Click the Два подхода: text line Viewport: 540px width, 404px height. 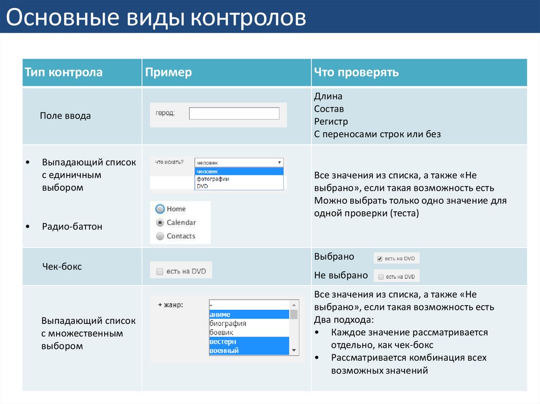coord(344,320)
